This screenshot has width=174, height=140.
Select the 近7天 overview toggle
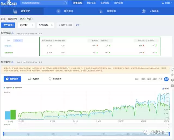(x=8, y=40)
